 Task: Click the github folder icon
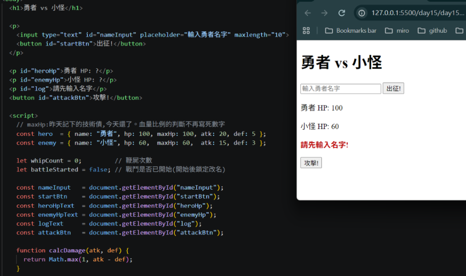[x=421, y=30]
